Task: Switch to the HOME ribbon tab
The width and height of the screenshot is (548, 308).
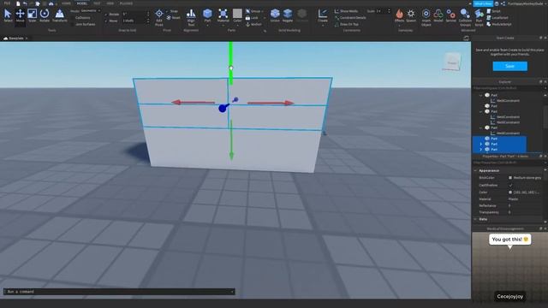Action: coord(66,3)
